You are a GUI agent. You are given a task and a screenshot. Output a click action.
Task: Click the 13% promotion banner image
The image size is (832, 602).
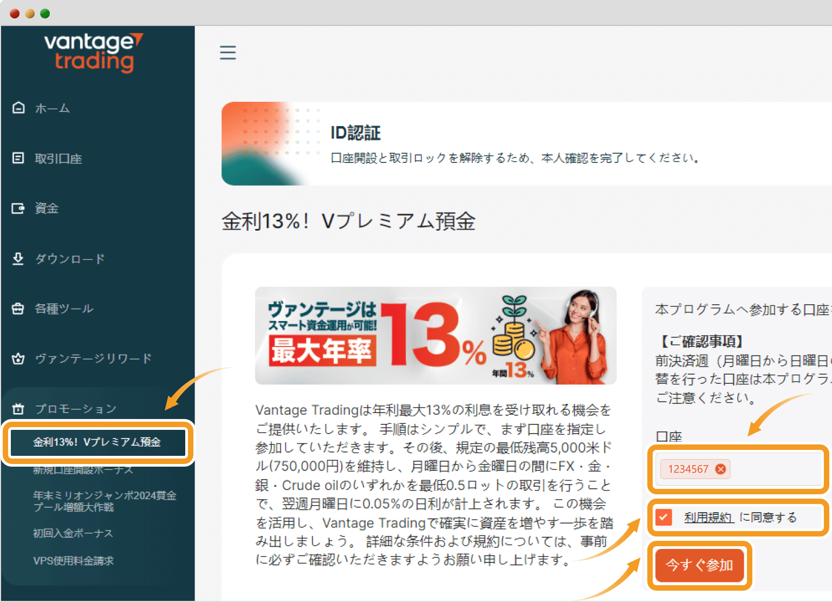click(x=435, y=336)
